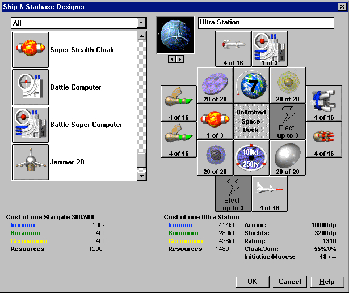Pick the Battle Super Computer icon
The width and height of the screenshot is (349, 293).
(31, 125)
